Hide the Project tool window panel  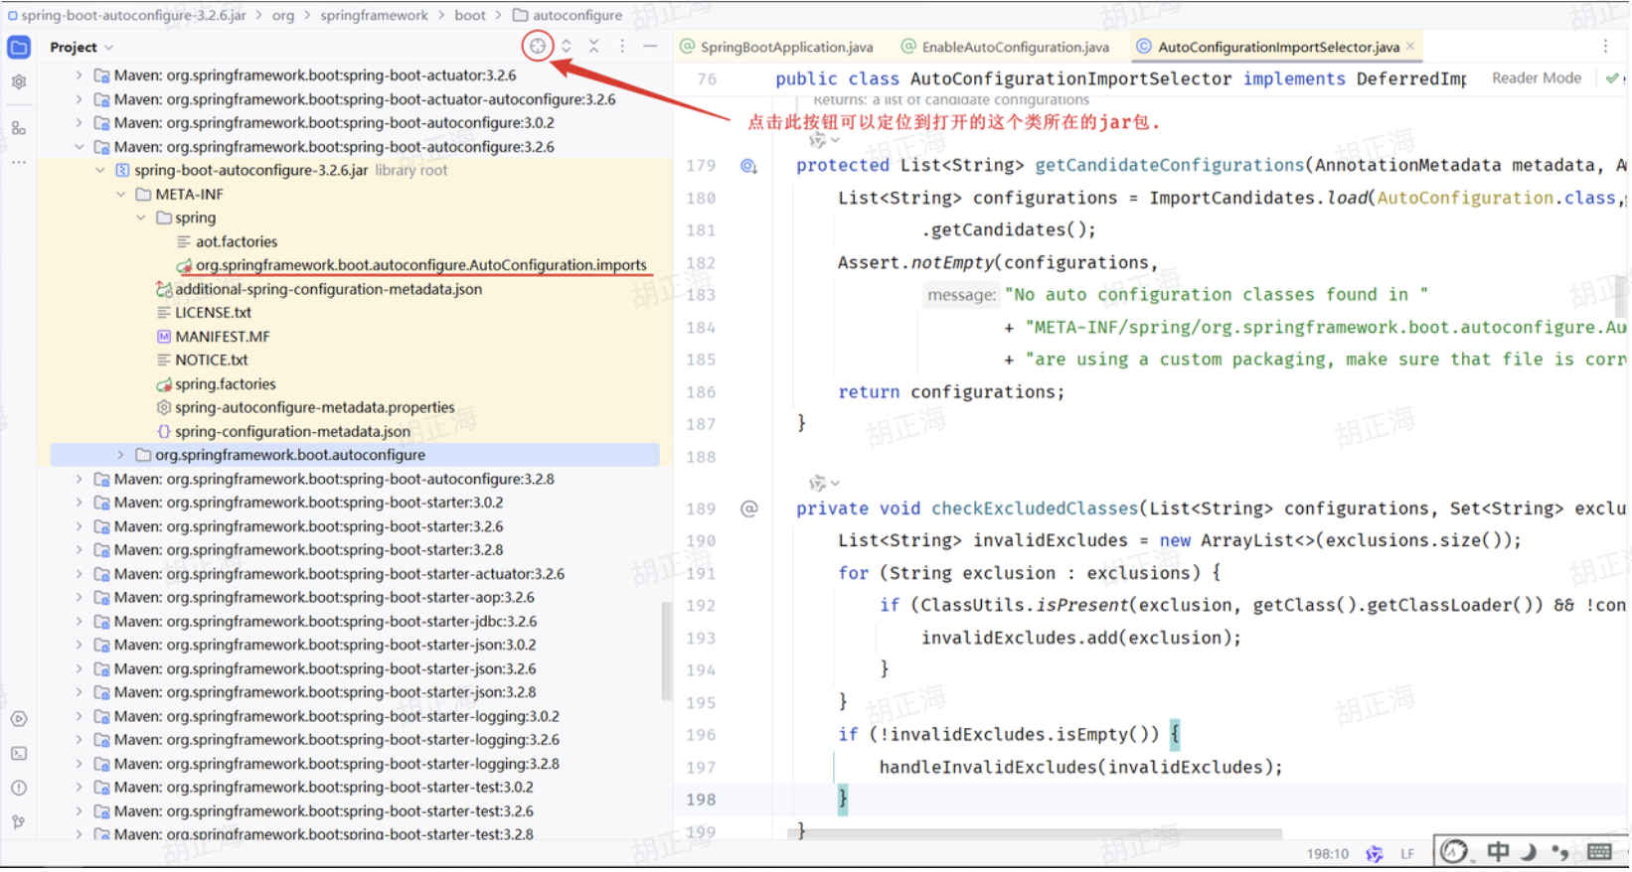point(650,46)
